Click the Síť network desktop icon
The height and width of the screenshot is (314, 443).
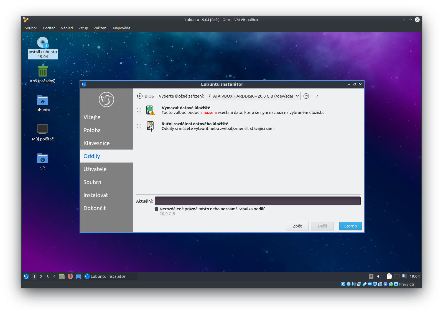[43, 161]
